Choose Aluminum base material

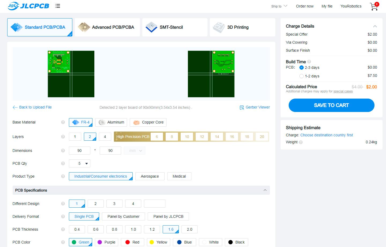click(x=111, y=122)
